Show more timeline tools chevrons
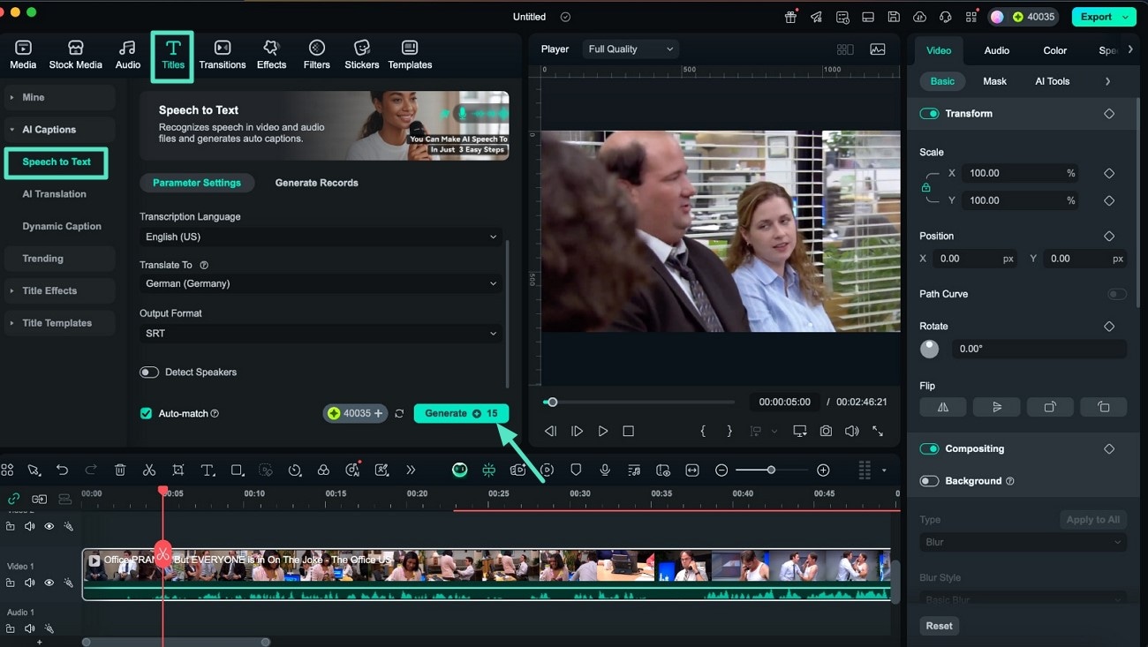 pos(411,470)
